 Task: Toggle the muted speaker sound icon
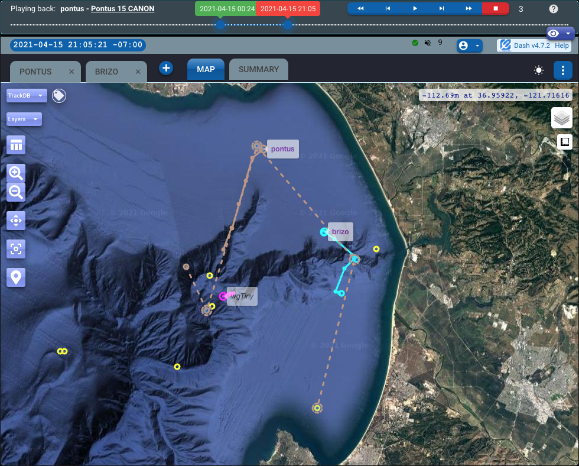[x=427, y=43]
